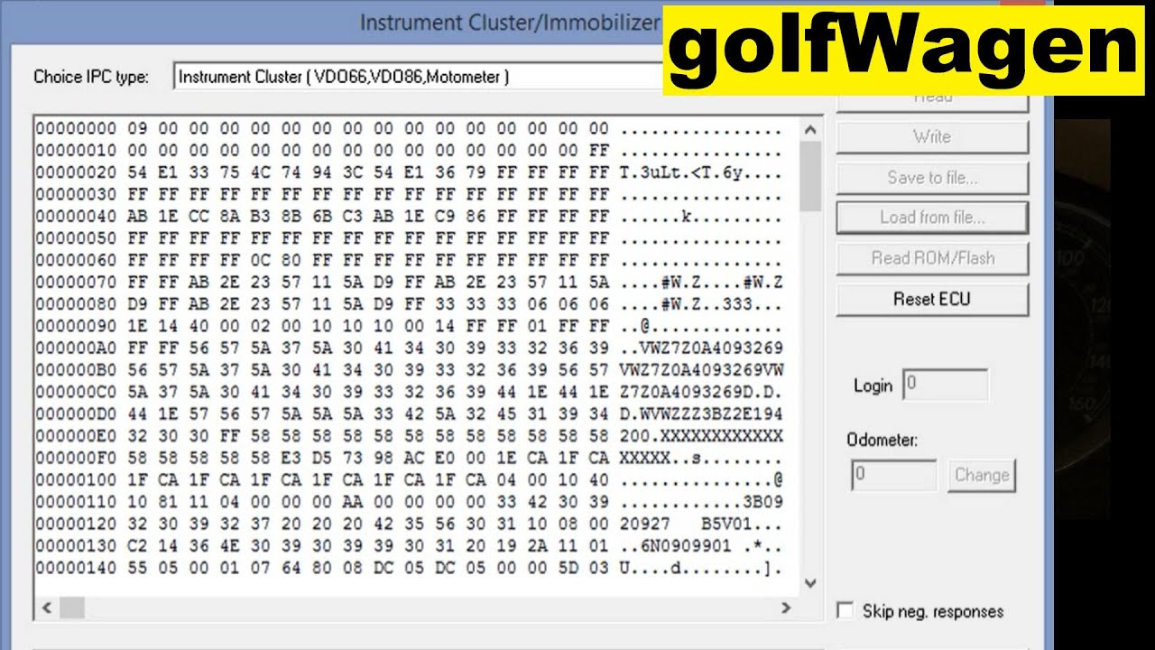
Task: Open the Choice IPC type combo box
Action: coord(418,77)
